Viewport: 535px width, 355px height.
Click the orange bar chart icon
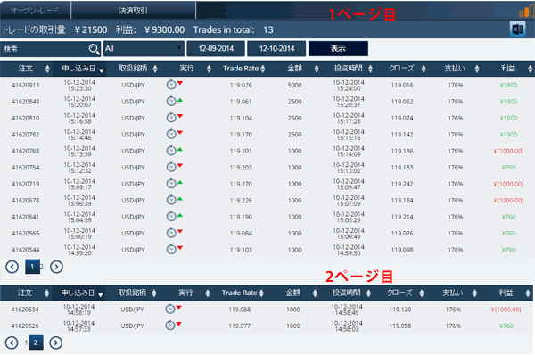pyautogui.click(x=526, y=12)
